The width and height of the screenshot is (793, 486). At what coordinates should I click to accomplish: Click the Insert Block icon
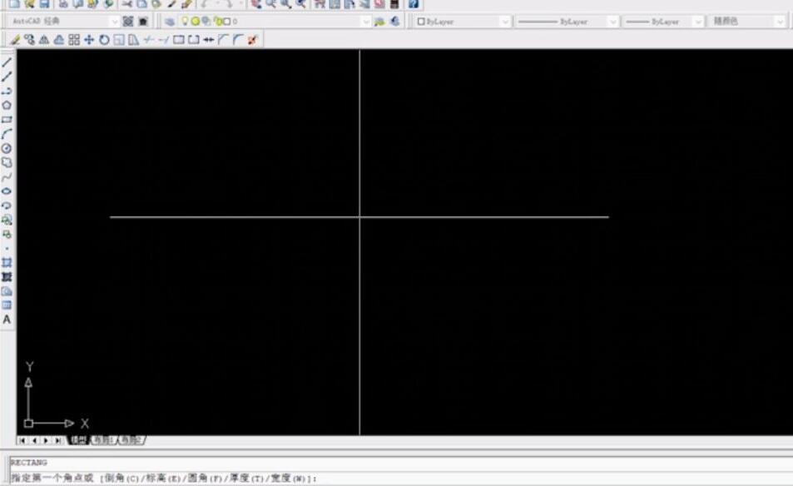[7, 220]
